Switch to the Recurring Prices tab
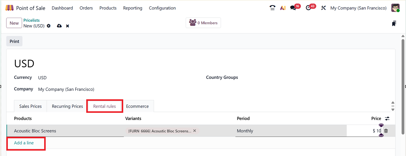Screen dimensions: 406x156 tap(67, 106)
